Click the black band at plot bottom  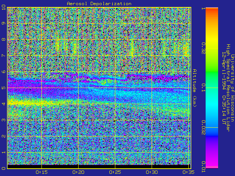tap(98, 166)
